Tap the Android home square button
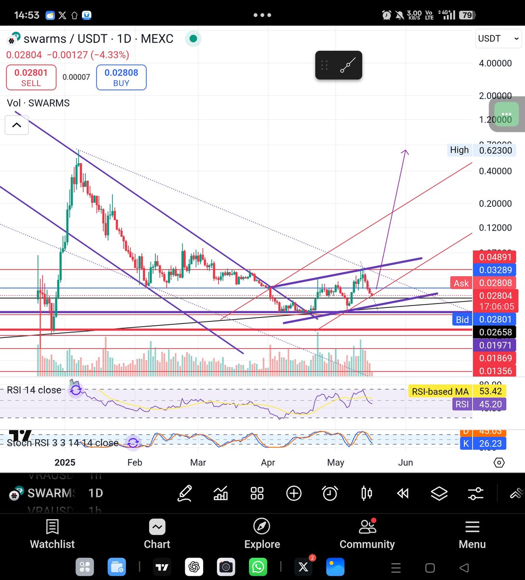The height and width of the screenshot is (580, 525). (x=430, y=567)
